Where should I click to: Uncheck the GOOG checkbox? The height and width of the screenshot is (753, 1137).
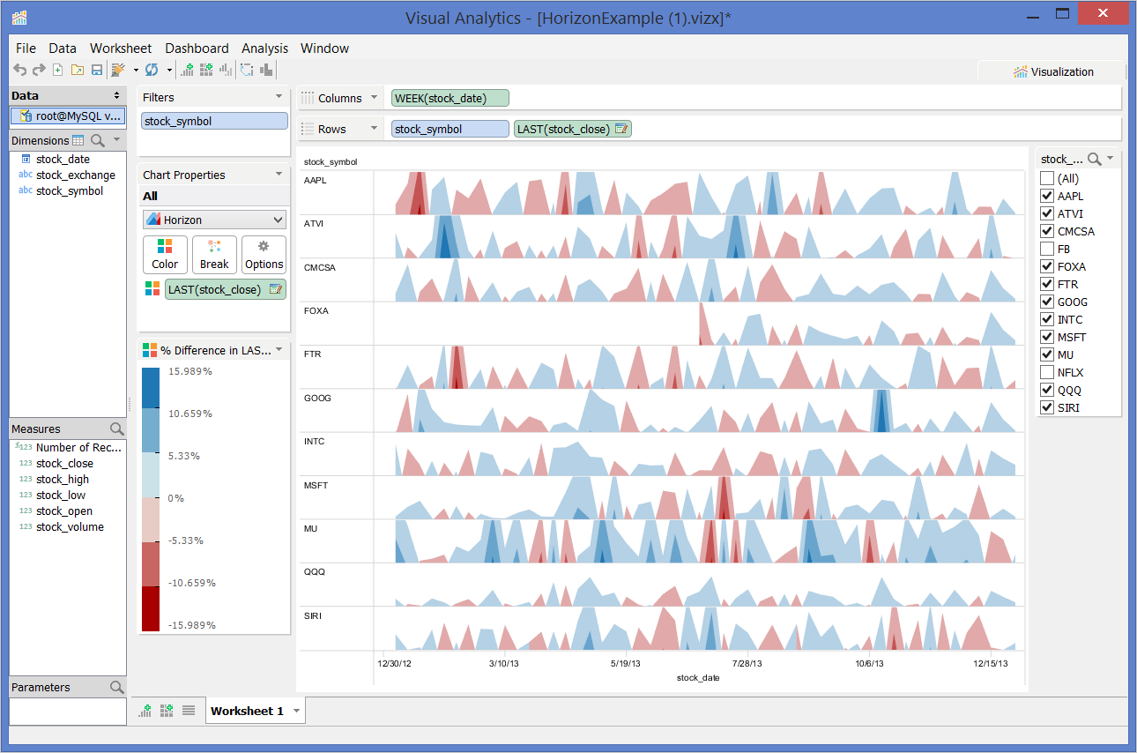(x=1046, y=302)
